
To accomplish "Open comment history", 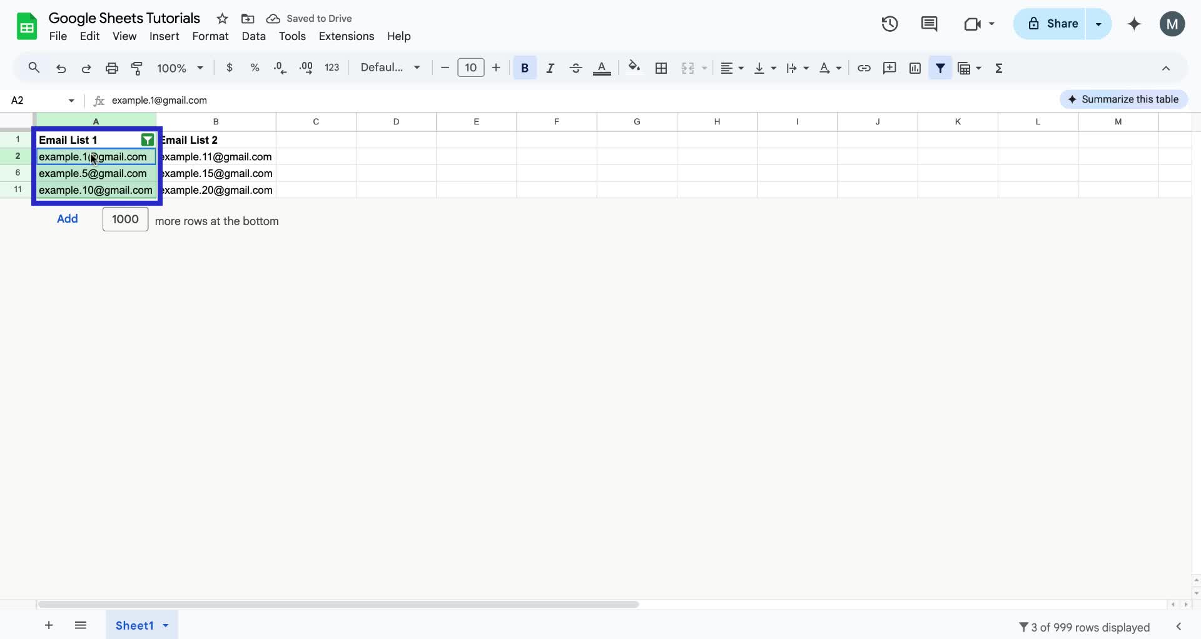I will pyautogui.click(x=930, y=24).
